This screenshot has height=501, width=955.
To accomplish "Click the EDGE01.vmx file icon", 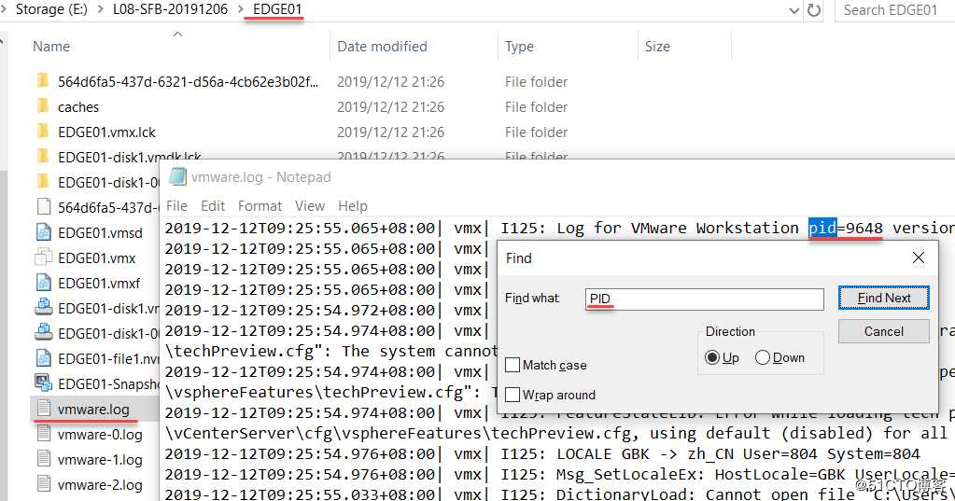I will pyautogui.click(x=43, y=257).
